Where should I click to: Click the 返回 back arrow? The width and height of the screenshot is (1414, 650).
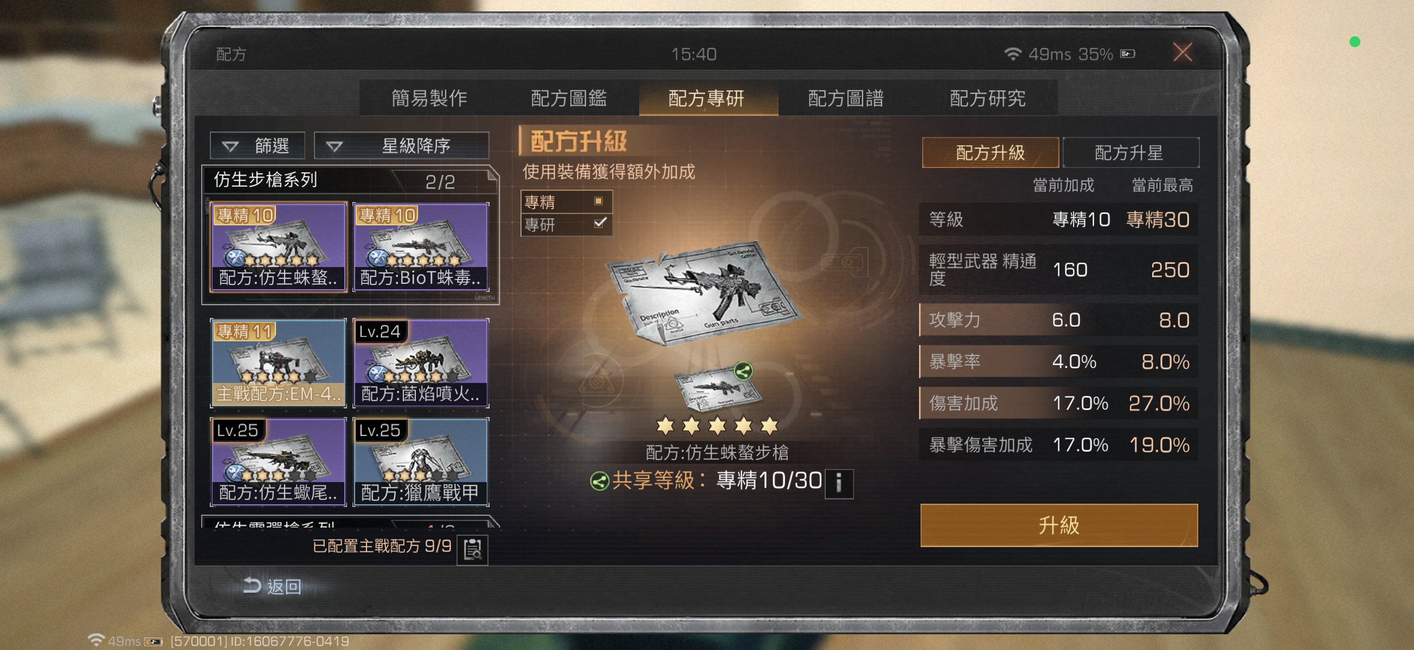[x=272, y=586]
